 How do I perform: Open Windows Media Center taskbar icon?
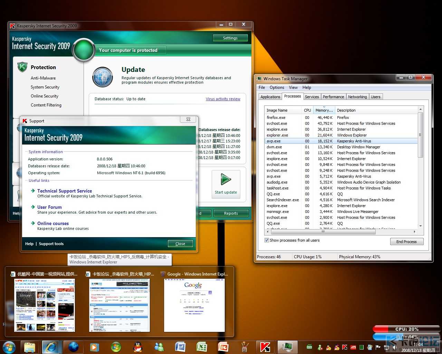[x=116, y=347]
